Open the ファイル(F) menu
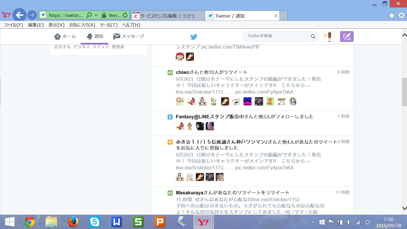This screenshot has width=407, height=229. coord(13,25)
